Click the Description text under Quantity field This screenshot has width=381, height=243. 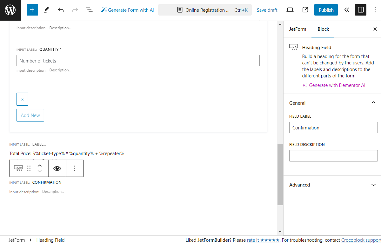pyautogui.click(x=60, y=70)
